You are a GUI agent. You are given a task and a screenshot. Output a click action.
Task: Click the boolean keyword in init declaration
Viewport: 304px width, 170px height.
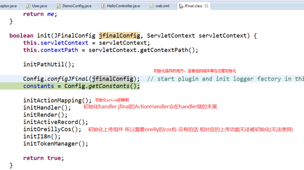(22, 36)
